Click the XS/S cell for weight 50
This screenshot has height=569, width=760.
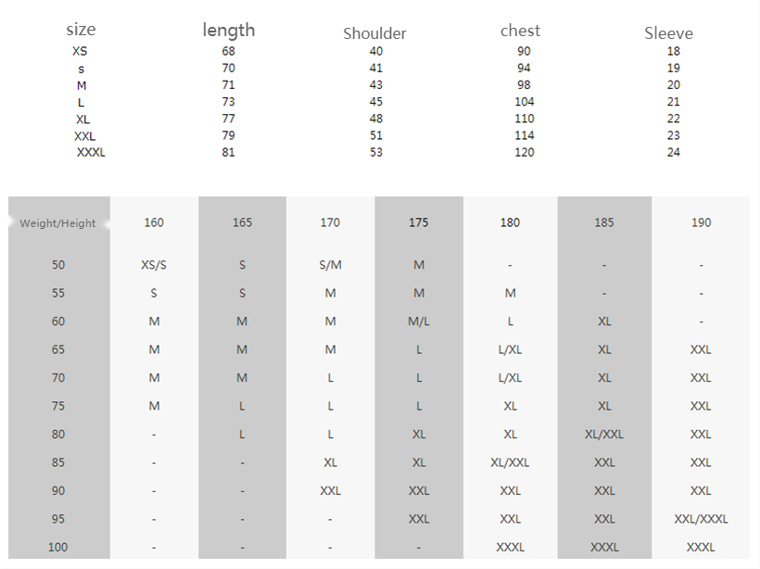154,265
